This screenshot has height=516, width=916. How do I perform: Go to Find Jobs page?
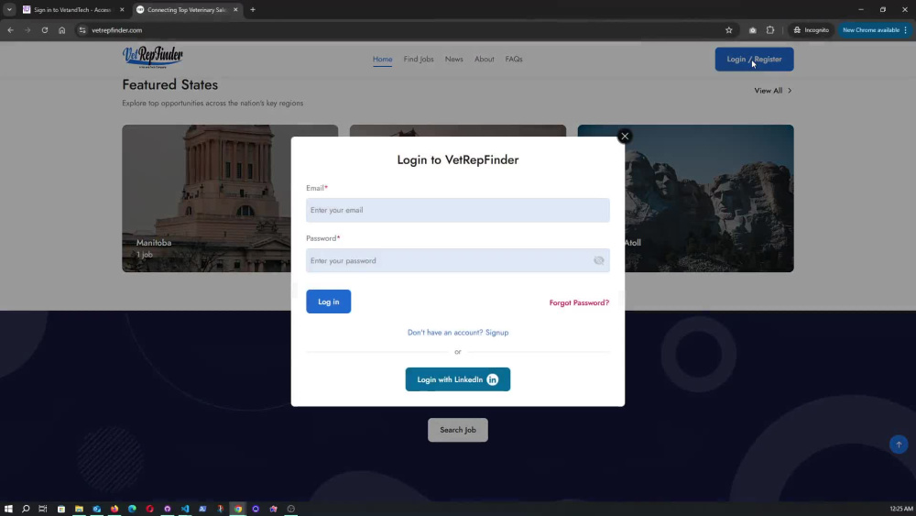click(419, 59)
